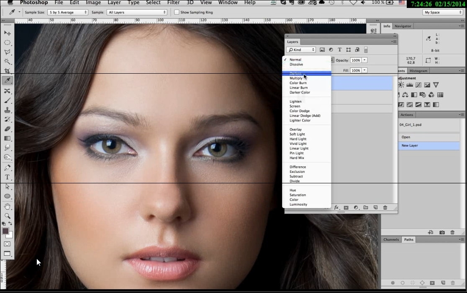467x293 pixels.
Task: Select the Sponge tool
Action: click(7, 157)
